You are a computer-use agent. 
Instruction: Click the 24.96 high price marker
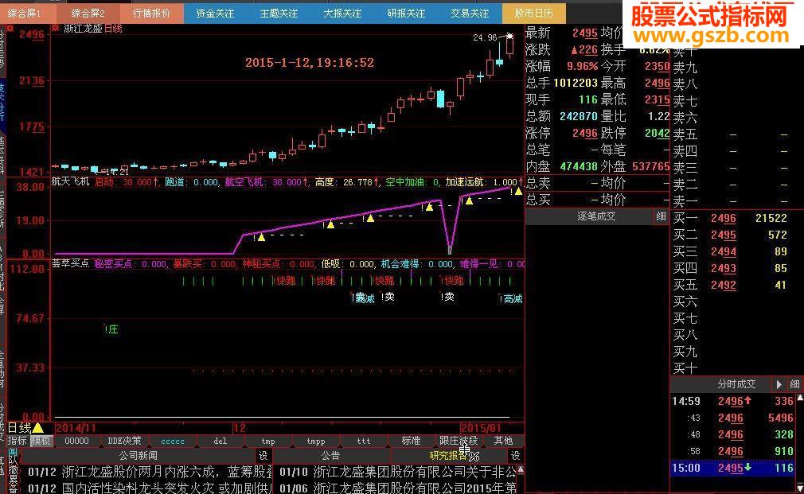(x=485, y=37)
